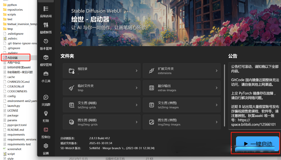Click the 临时文件夹 broom icon
This screenshot has width=281, height=160.
coord(72,88)
